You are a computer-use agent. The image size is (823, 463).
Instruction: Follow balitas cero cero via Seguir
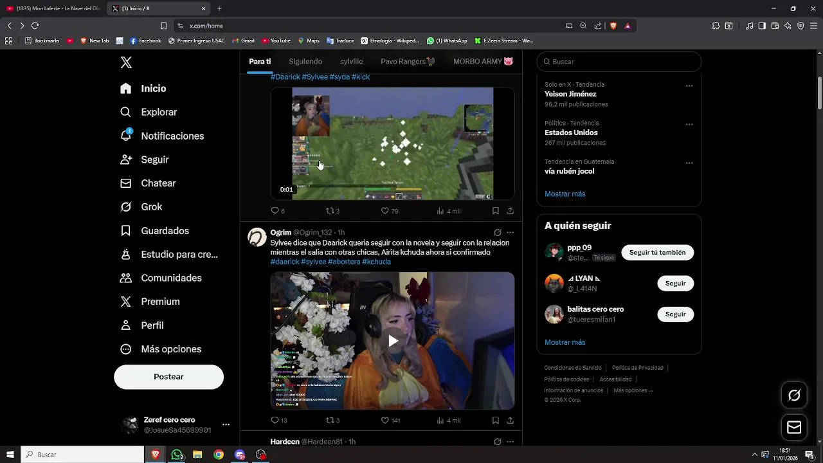click(x=675, y=314)
